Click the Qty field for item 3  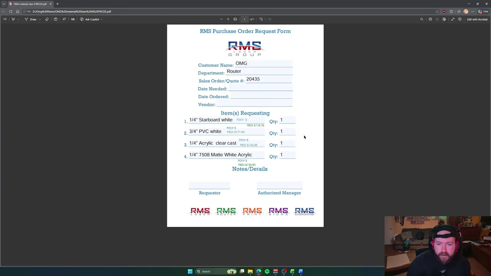coord(287,144)
